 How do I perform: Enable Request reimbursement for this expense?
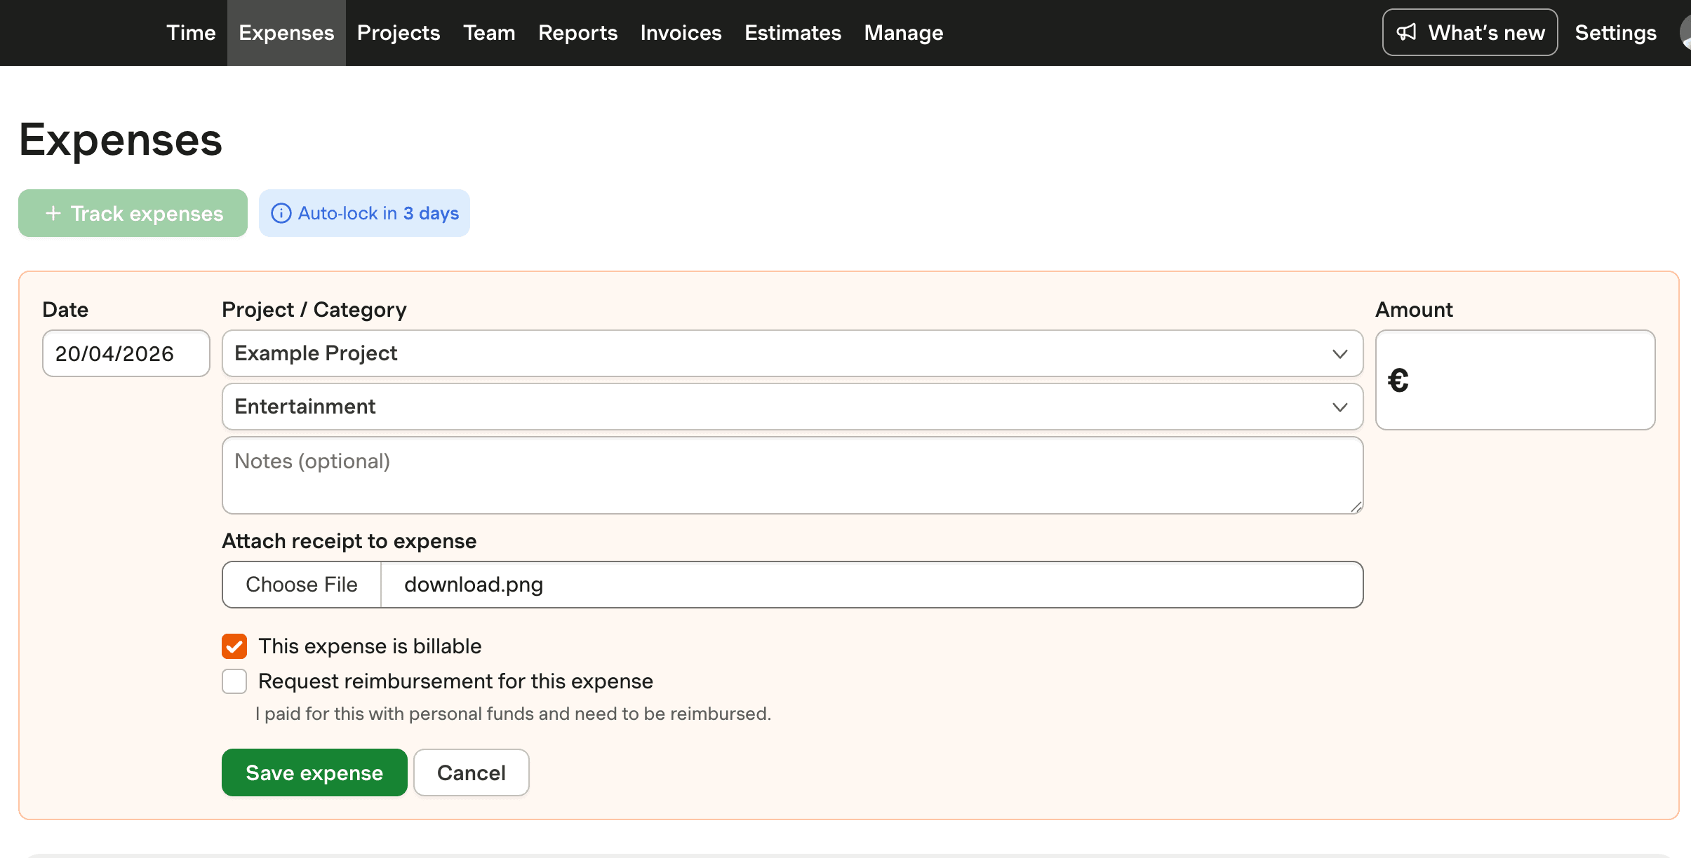(234, 681)
